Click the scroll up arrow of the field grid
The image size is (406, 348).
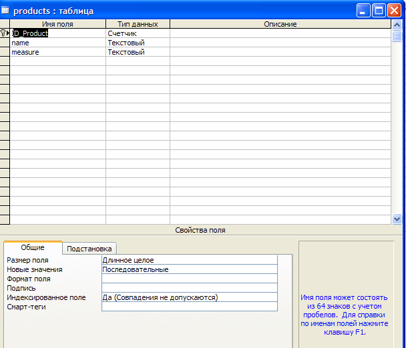397,25
